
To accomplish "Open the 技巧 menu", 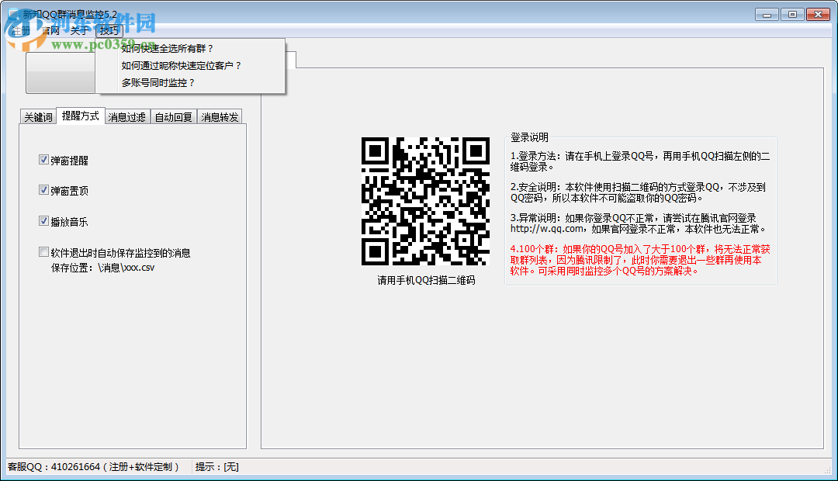I will (109, 31).
